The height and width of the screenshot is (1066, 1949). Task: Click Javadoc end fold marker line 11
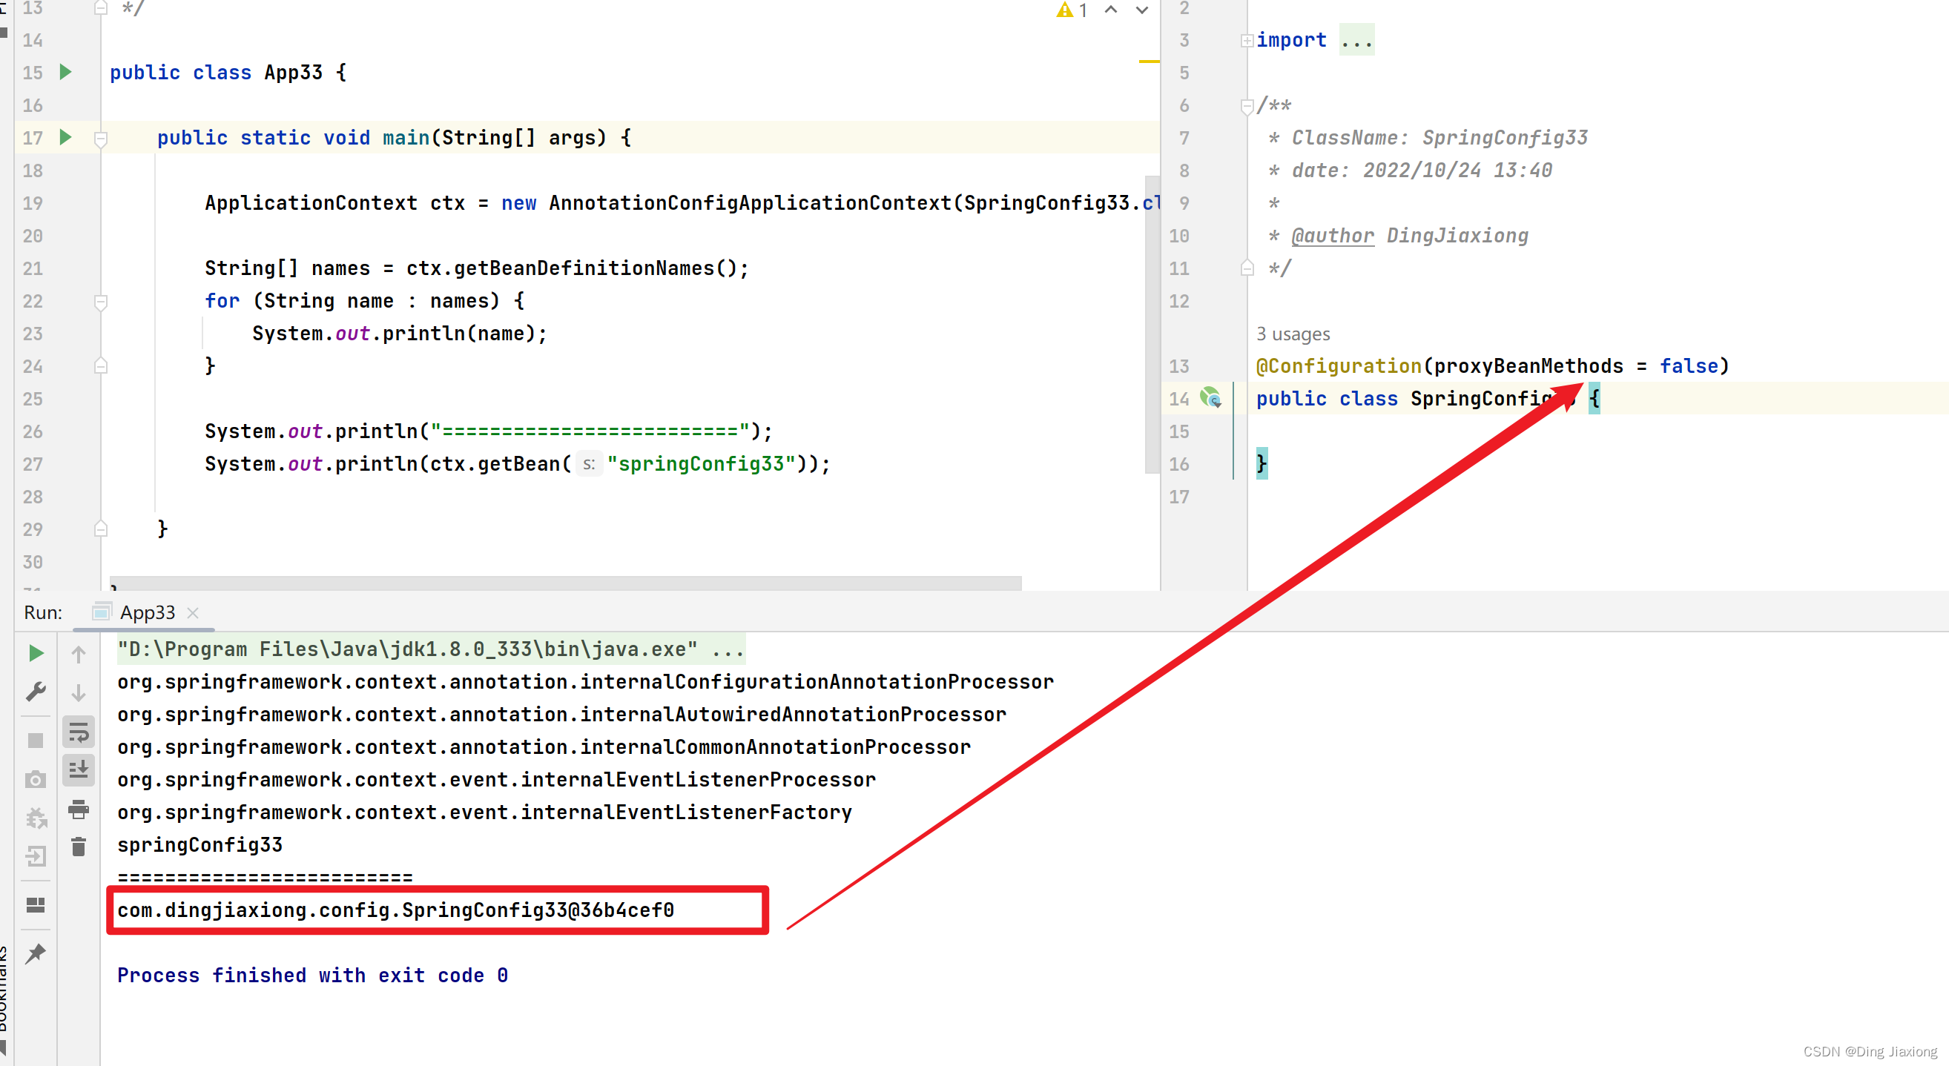pos(1247,268)
